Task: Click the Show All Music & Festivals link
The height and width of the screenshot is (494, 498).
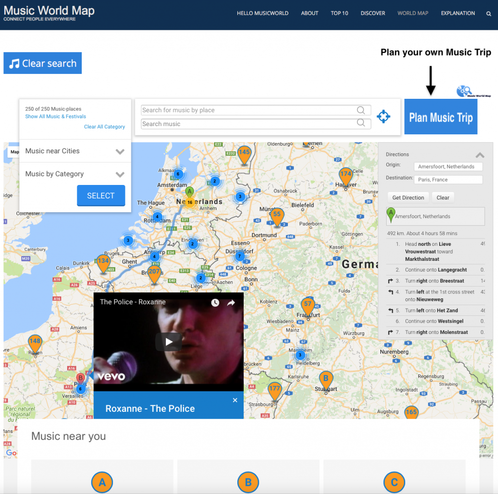Action: 55,116
